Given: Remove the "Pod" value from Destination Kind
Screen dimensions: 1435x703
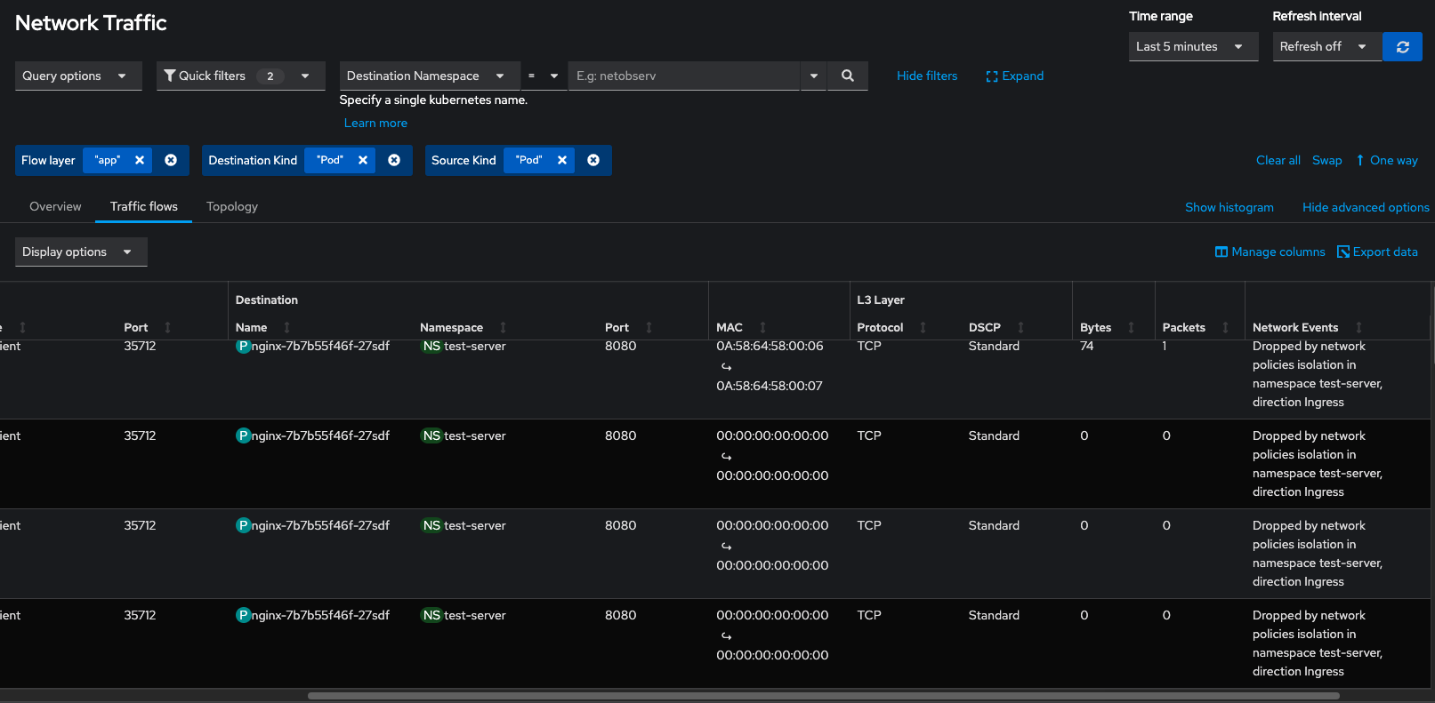Looking at the screenshot, I should [363, 161].
